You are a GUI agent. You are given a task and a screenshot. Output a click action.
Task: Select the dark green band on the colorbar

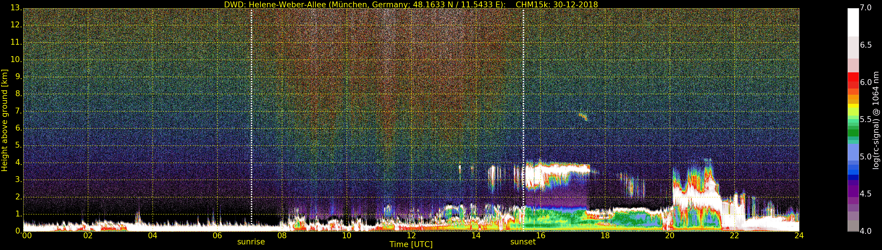pyautogui.click(x=853, y=132)
